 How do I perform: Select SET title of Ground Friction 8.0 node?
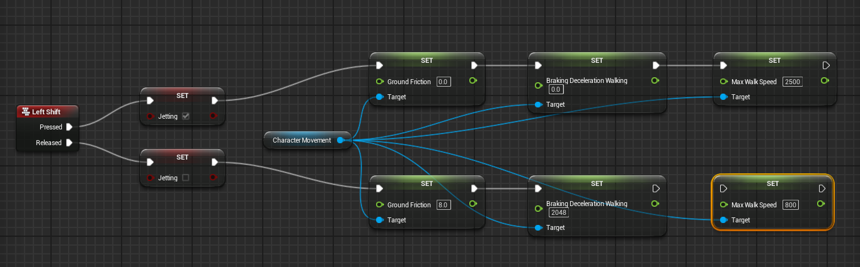click(x=427, y=183)
